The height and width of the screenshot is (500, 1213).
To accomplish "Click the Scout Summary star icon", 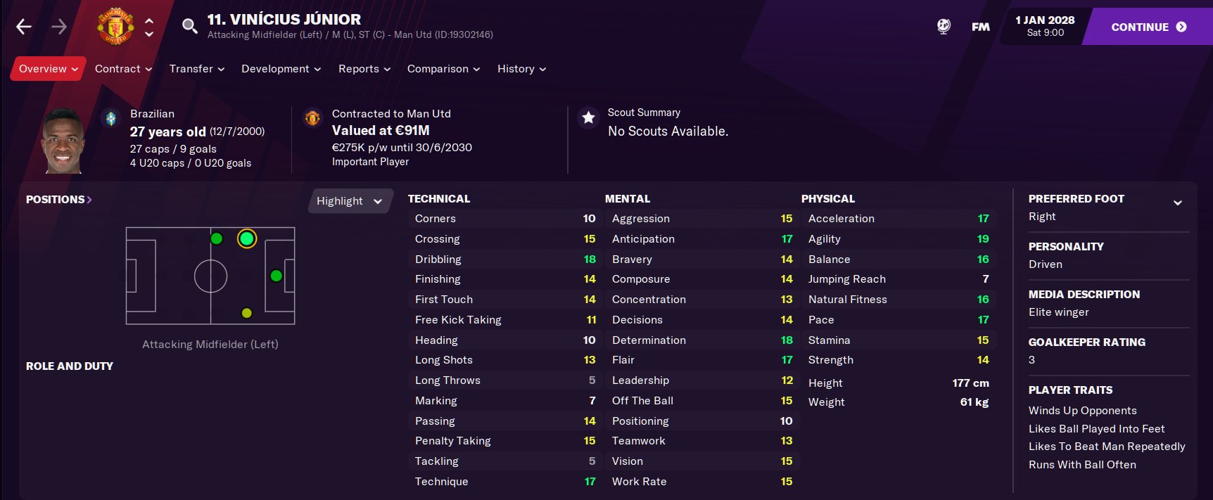I will (x=588, y=117).
